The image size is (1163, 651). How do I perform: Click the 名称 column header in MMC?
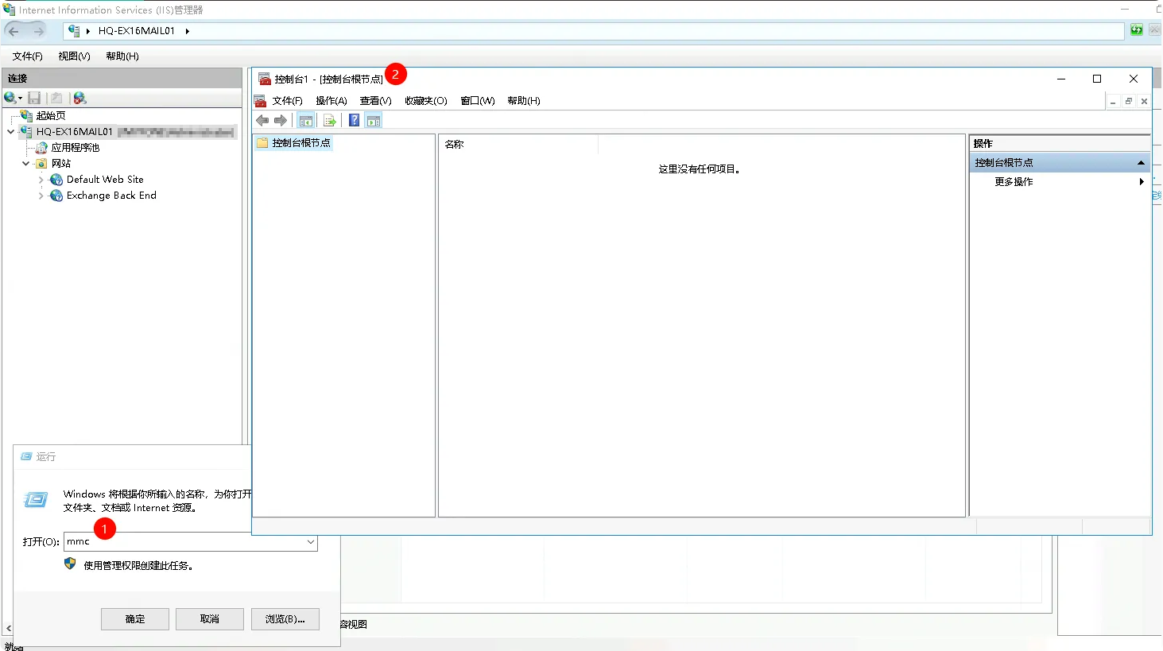[x=518, y=145]
